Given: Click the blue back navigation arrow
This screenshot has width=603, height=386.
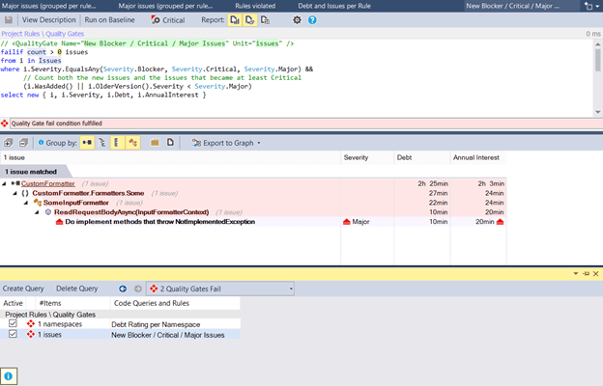Looking at the screenshot, I should point(124,289).
